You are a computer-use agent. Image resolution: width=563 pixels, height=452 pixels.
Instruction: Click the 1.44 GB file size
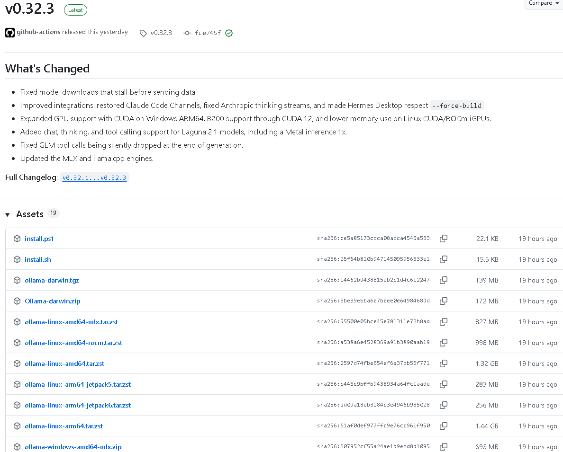click(x=487, y=426)
